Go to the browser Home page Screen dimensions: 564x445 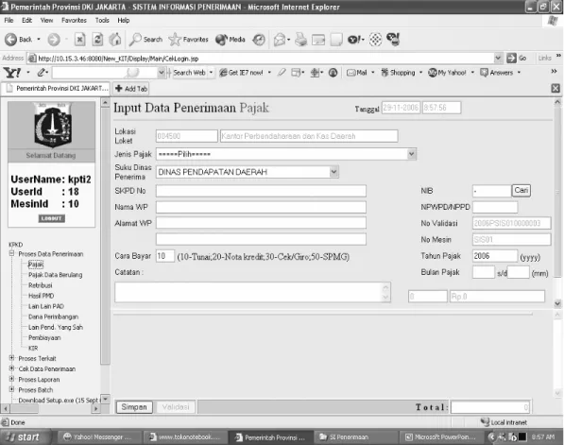pos(115,40)
